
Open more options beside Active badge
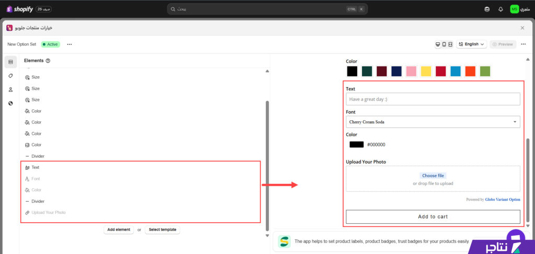click(x=69, y=44)
